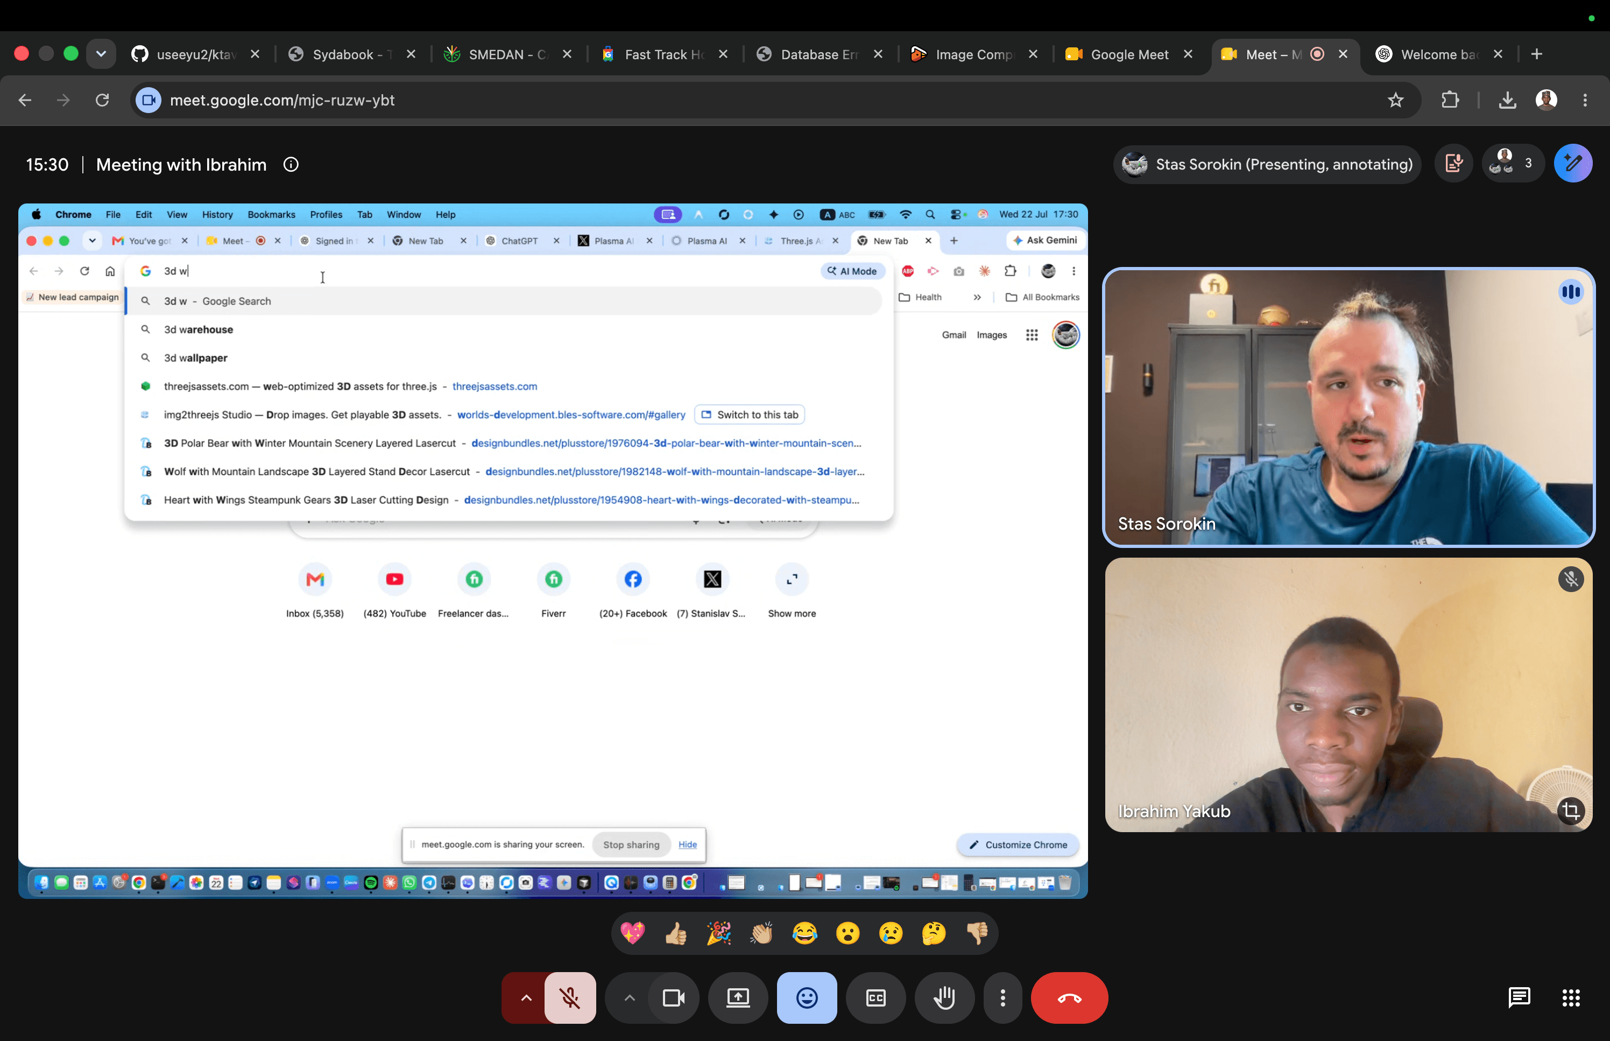Switch to the Google Meet tab
Screen dimensions: 1610x1041
pyautogui.click(x=1129, y=54)
